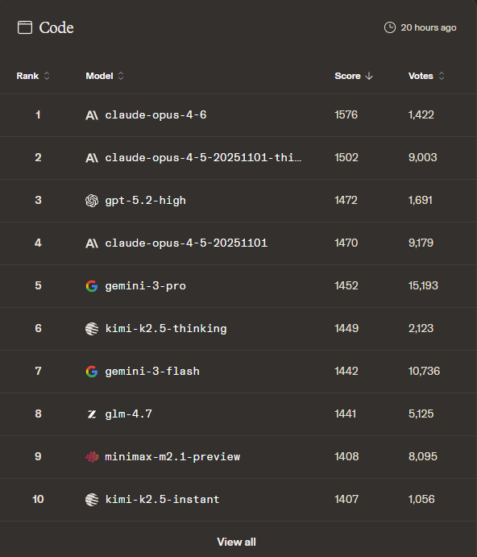
Task: Click score 1472 for gpt-5.2-high
Action: [x=346, y=201]
